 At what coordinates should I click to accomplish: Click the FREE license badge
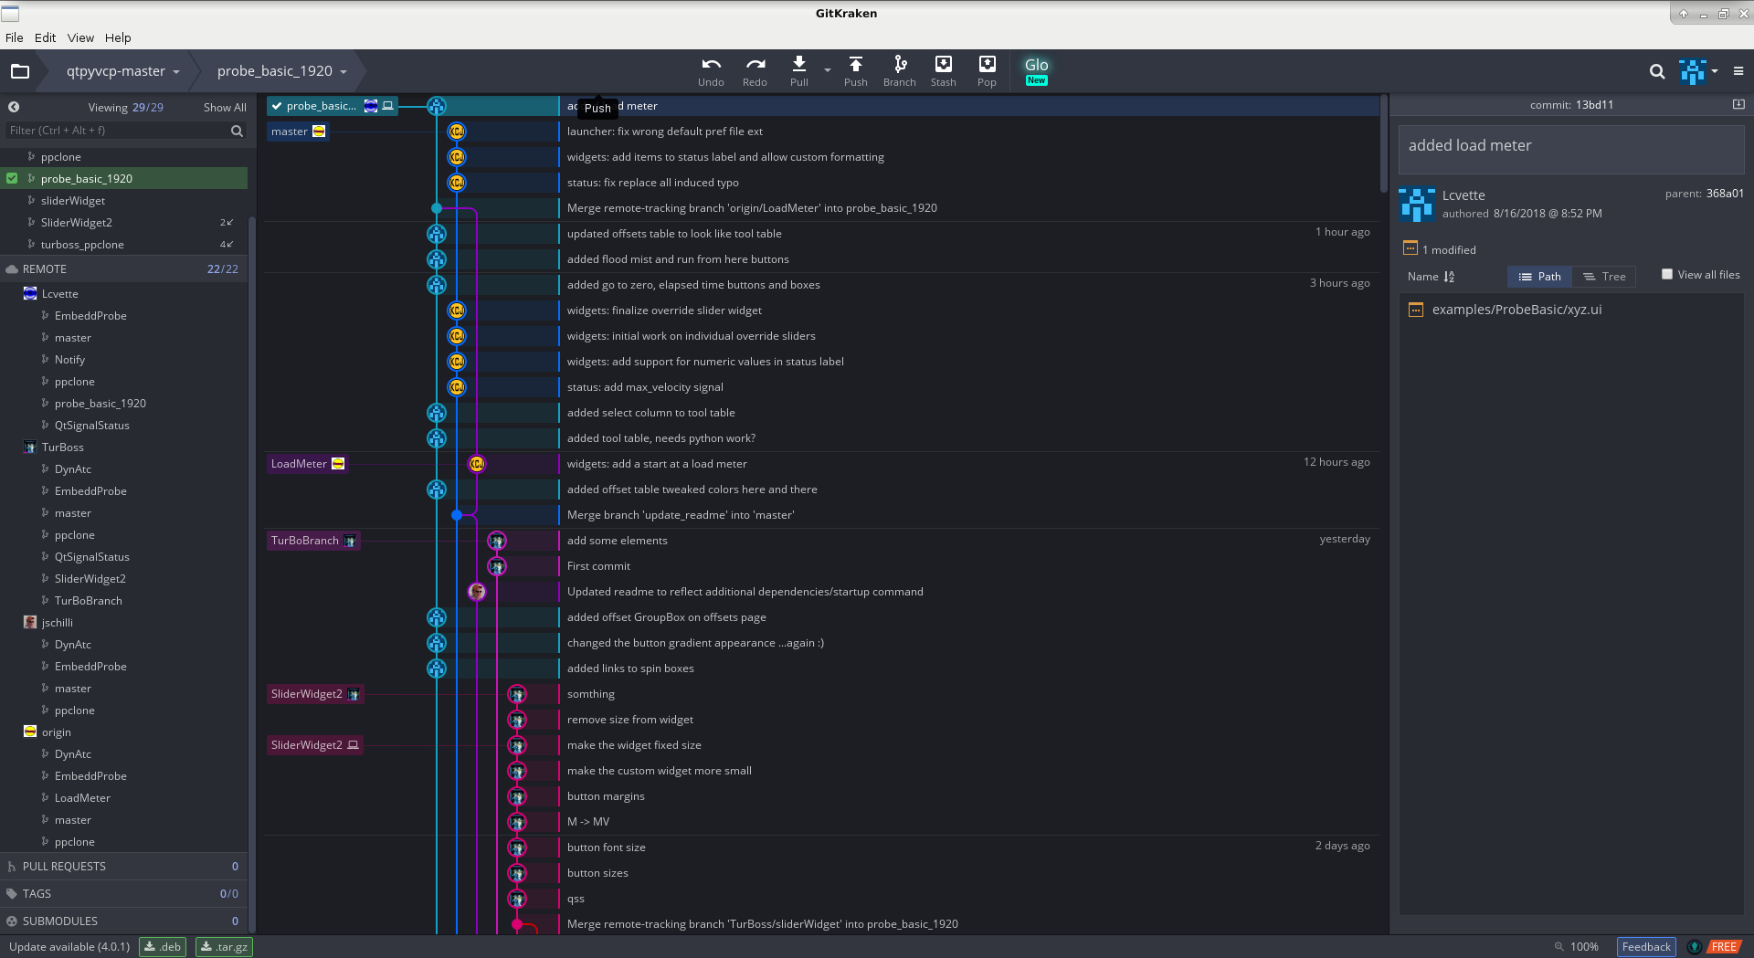point(1724,947)
